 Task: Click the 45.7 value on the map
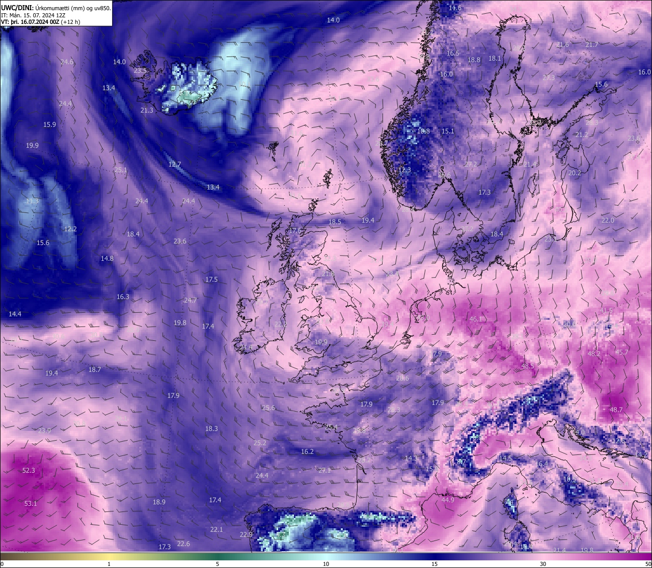tap(621, 352)
